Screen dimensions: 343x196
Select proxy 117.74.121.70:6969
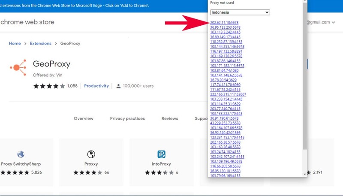tap(225, 84)
